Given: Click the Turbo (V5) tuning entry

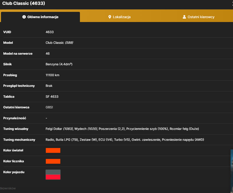Looking at the screenshot, I should (x=122, y=139).
